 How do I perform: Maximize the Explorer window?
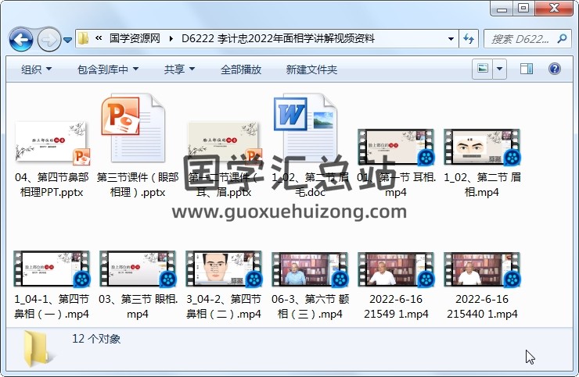click(523, 8)
